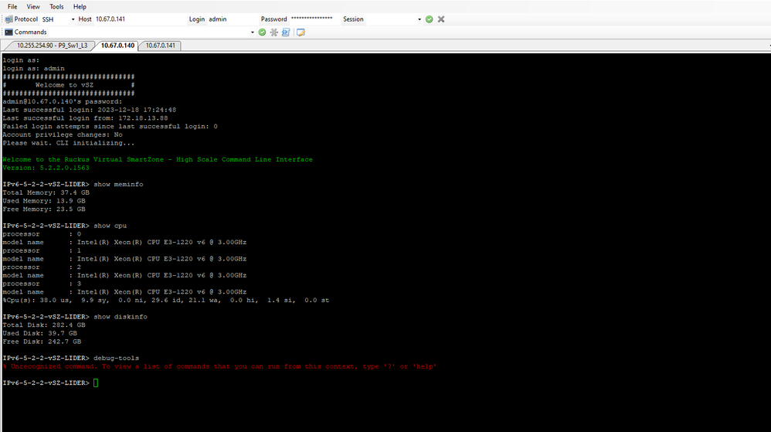Click the Host address input field
The image size is (771, 432).
click(x=135, y=19)
